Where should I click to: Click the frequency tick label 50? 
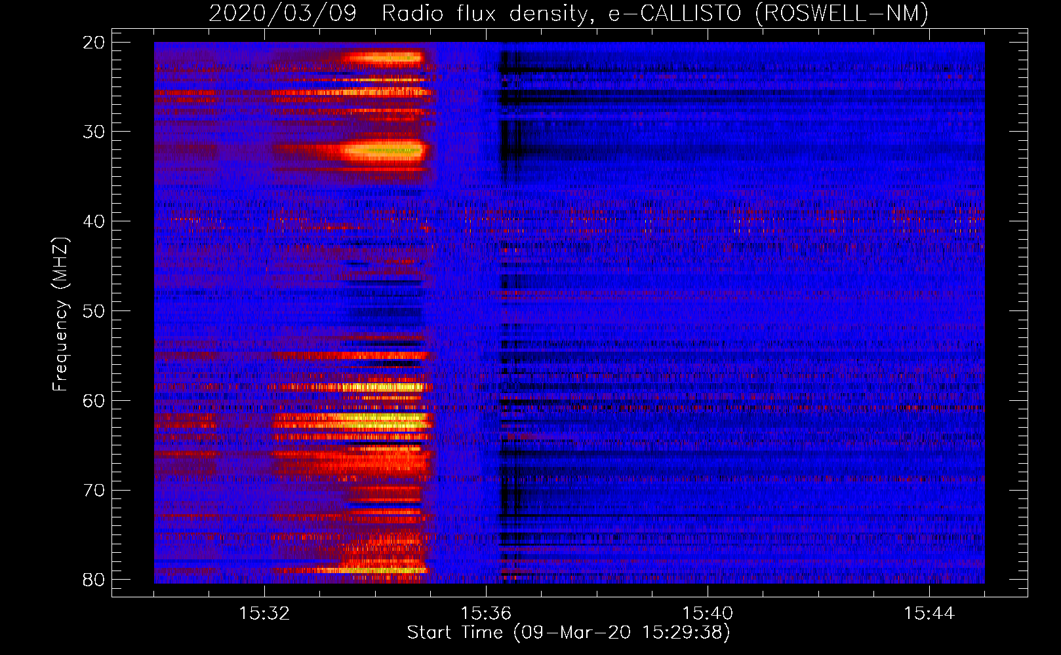(94, 311)
